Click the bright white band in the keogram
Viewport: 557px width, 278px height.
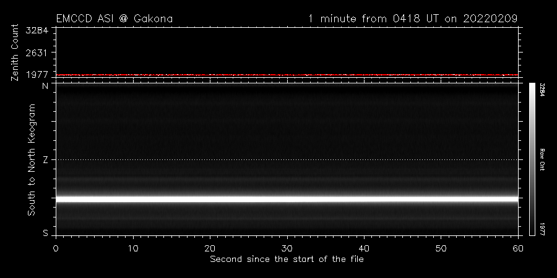point(287,200)
